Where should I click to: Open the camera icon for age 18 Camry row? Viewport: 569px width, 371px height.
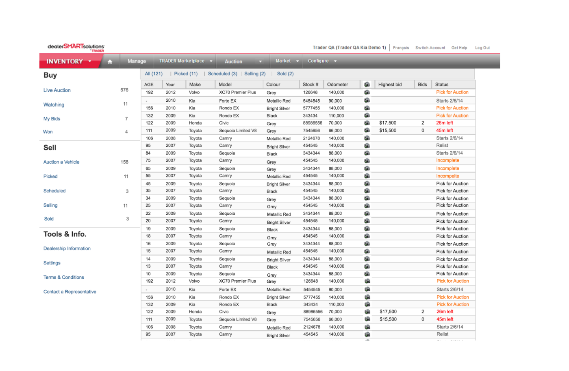pyautogui.click(x=367, y=236)
